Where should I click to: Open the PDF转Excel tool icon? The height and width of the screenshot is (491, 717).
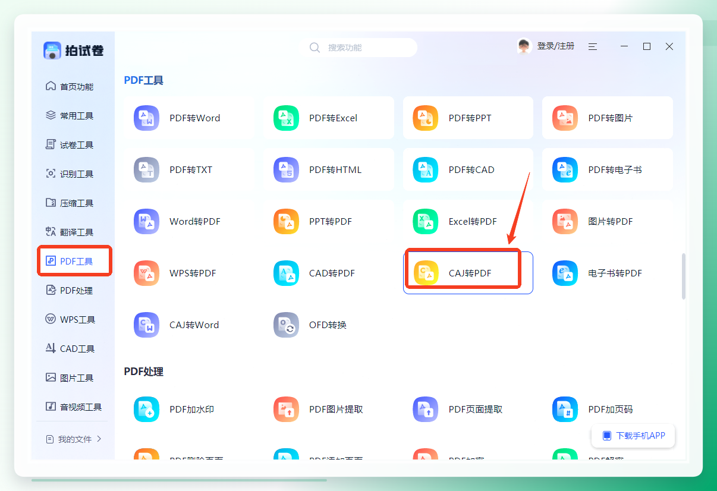tap(286, 118)
